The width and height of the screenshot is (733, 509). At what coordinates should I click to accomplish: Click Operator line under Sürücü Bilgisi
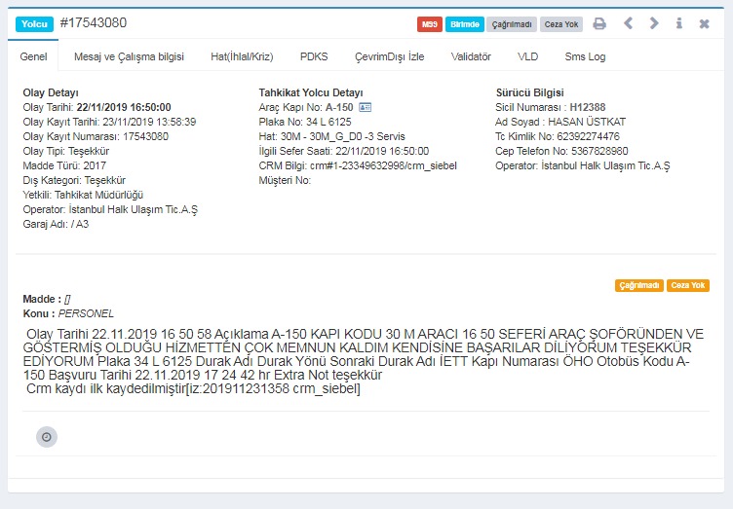pyautogui.click(x=583, y=165)
